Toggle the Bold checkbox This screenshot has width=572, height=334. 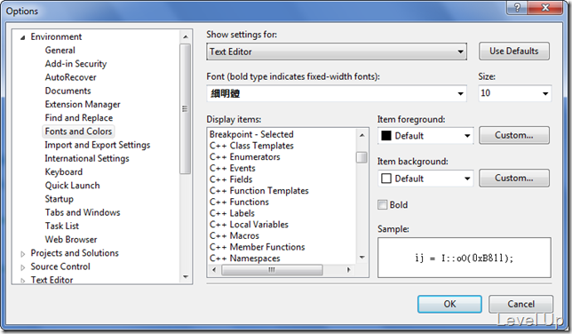(x=382, y=205)
